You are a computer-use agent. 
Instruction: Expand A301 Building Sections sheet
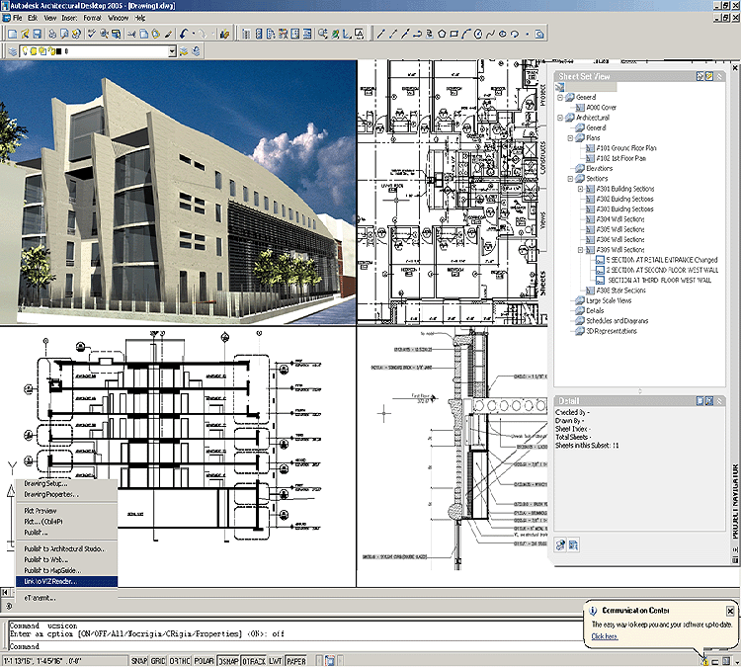click(581, 189)
